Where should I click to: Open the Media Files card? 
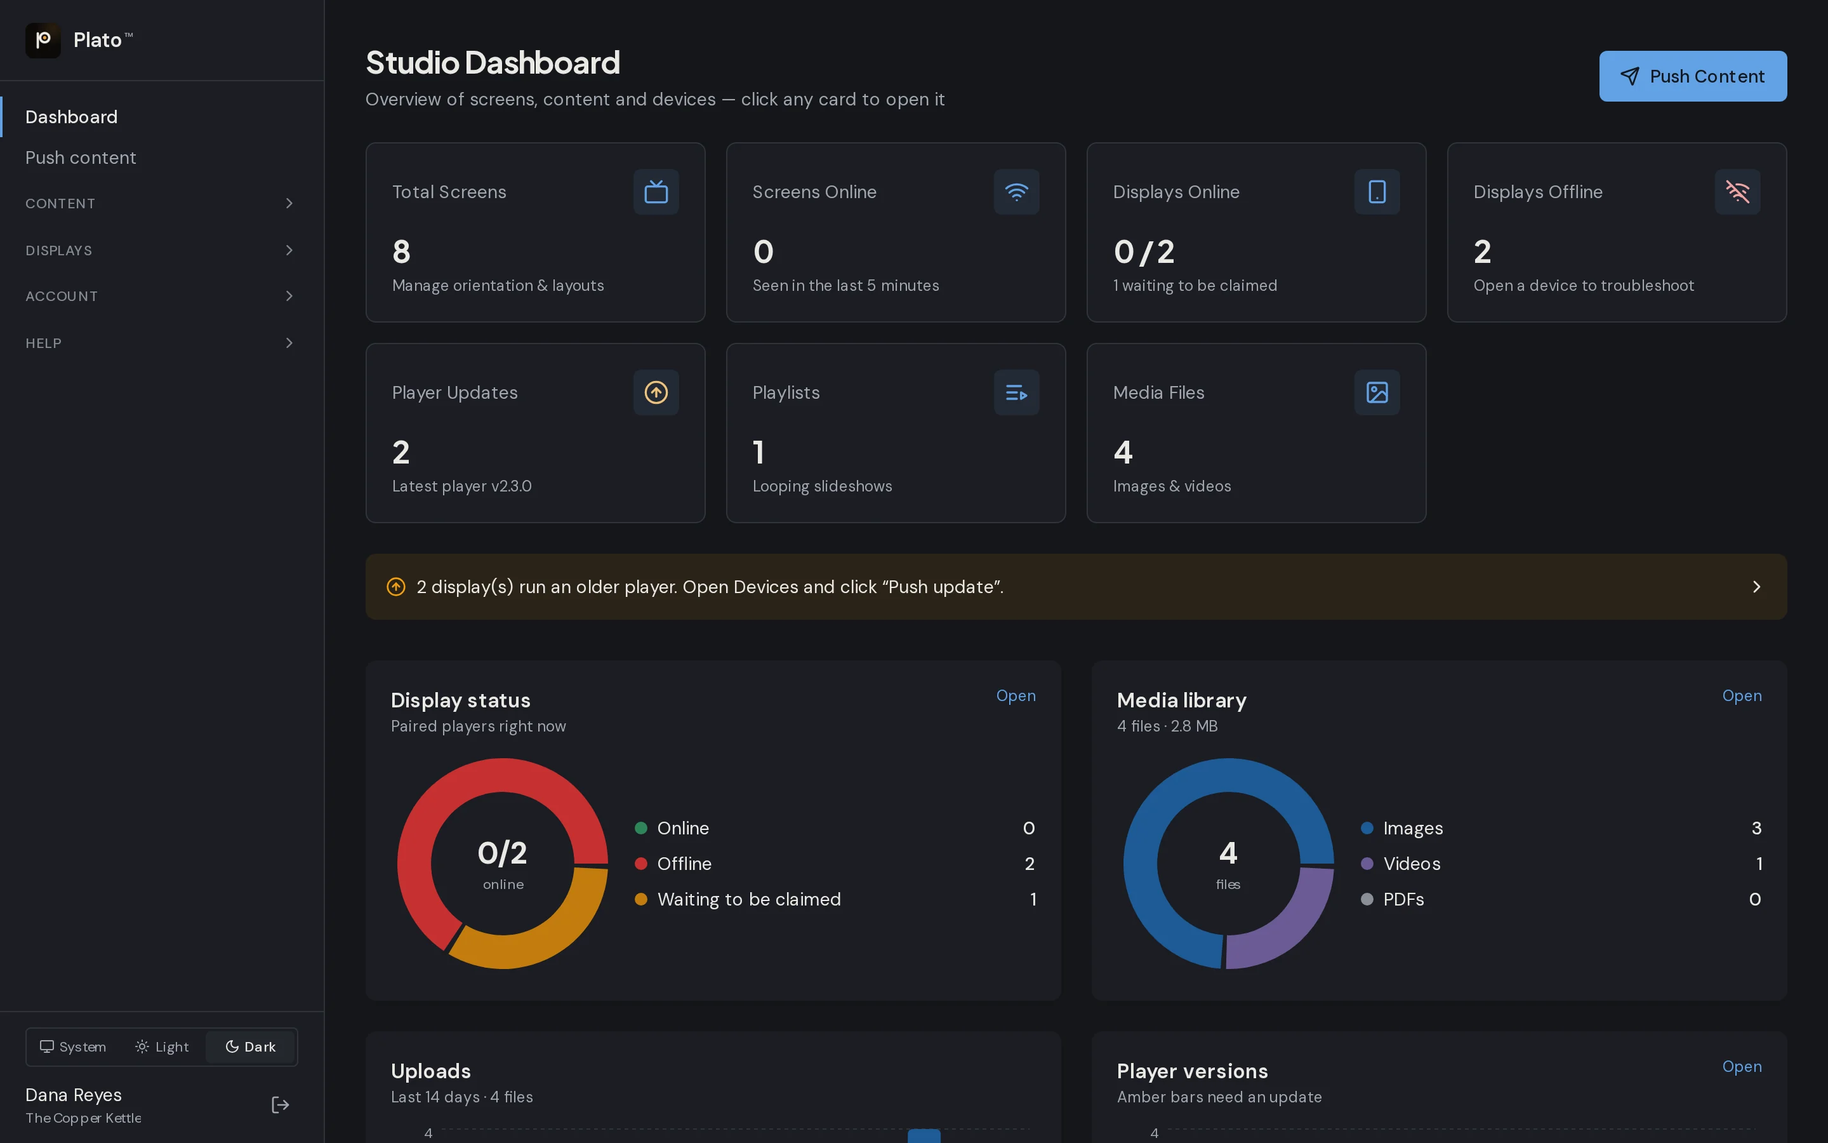point(1256,433)
